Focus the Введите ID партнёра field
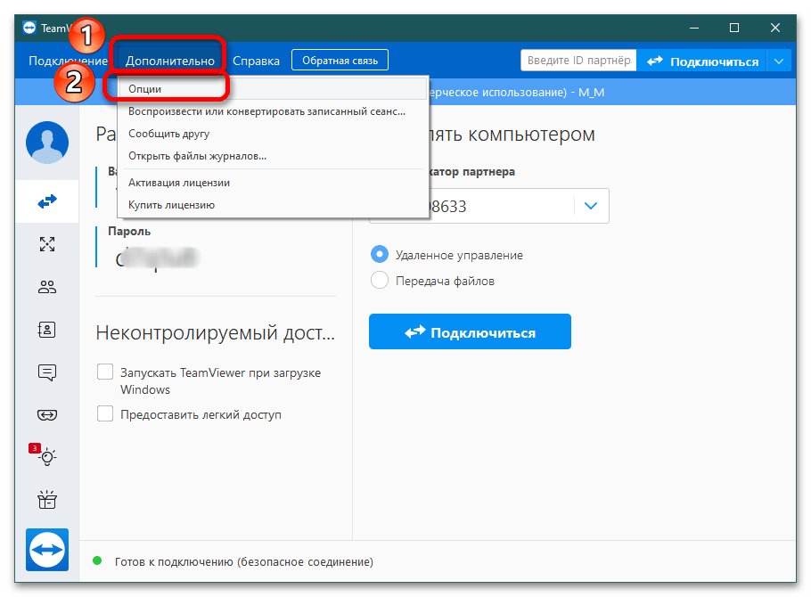 pos(578,61)
